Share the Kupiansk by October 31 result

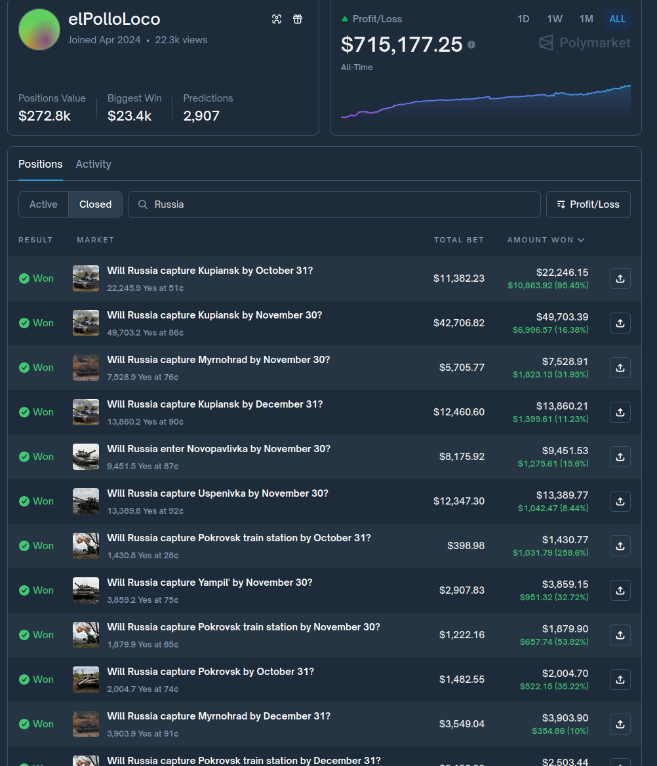(620, 278)
